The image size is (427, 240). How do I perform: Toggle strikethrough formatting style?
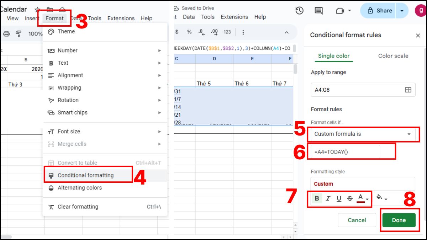tap(349, 198)
